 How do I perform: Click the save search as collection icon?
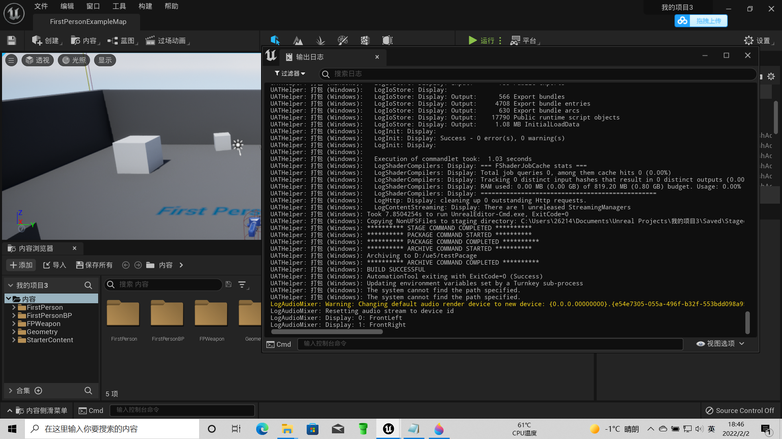228,285
